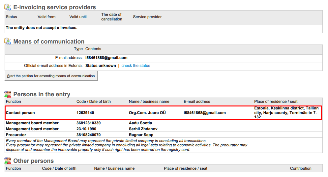Open the check the status link
Screen dimensions: 328x177
click(x=136, y=66)
